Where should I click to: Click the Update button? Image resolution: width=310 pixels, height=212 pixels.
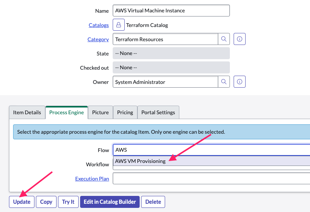(22, 202)
